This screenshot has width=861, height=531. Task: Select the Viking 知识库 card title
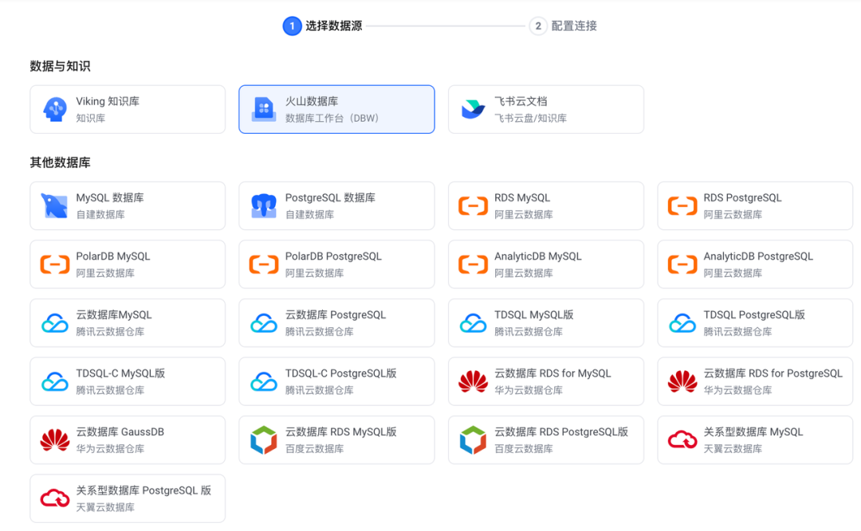(108, 101)
